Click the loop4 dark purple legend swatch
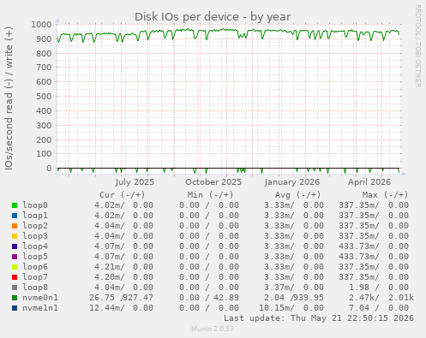Screen dimensions: 426x338 (15, 246)
